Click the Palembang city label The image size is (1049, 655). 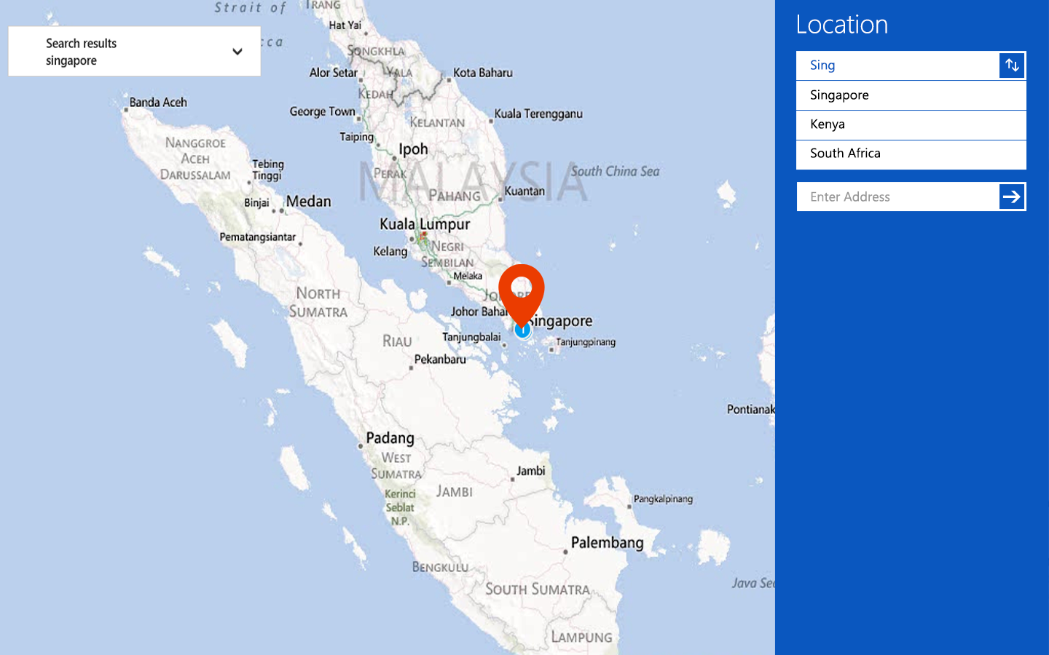607,543
